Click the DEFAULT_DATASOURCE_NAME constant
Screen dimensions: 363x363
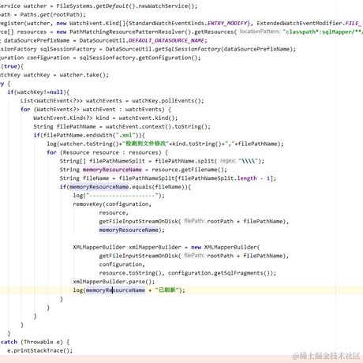[167, 40]
